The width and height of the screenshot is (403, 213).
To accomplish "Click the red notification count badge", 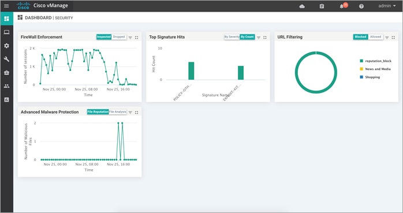I will 345,5.
